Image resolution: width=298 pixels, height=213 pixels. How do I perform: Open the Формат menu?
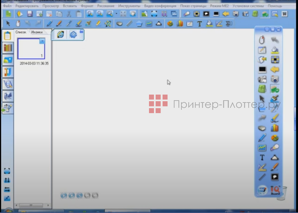[x=87, y=6]
